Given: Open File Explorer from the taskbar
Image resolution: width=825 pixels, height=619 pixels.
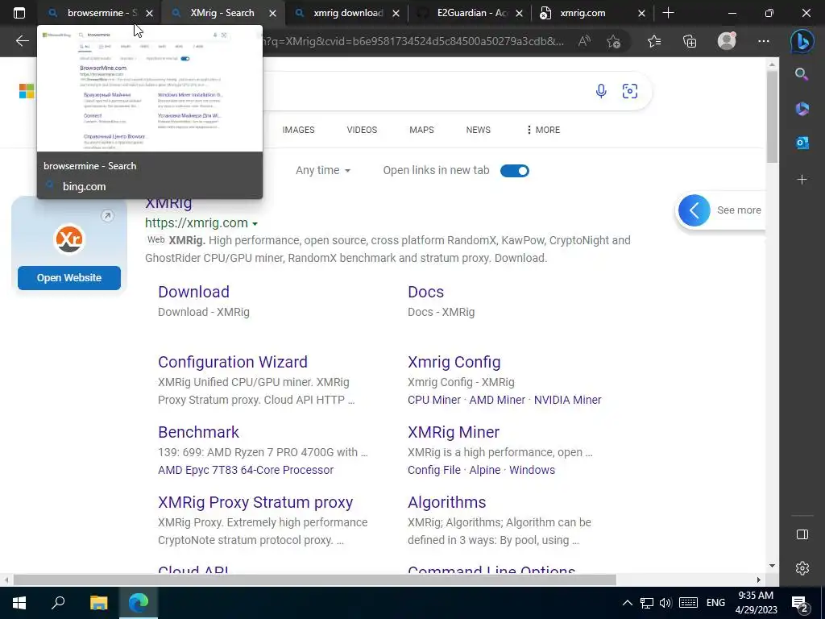Looking at the screenshot, I should (98, 603).
